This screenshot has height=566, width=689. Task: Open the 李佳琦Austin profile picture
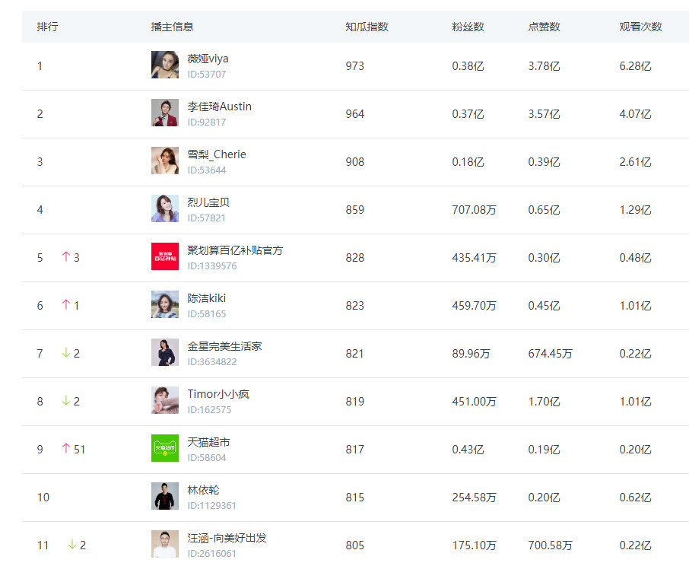pyautogui.click(x=164, y=113)
